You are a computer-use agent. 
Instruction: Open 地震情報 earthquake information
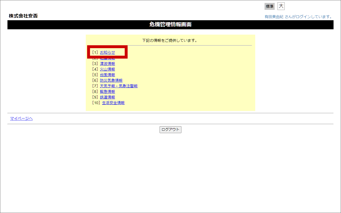tap(107, 58)
